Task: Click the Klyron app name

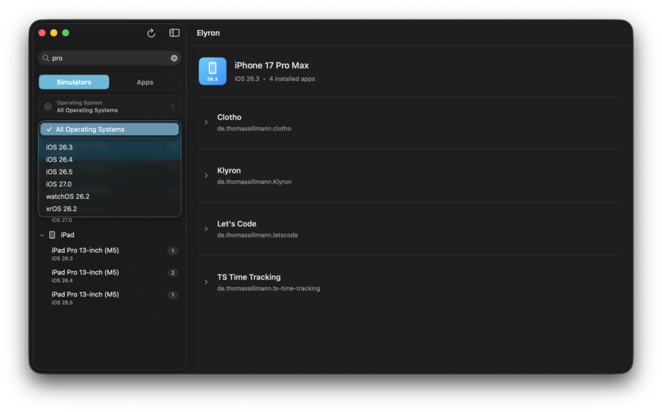Action: point(229,170)
